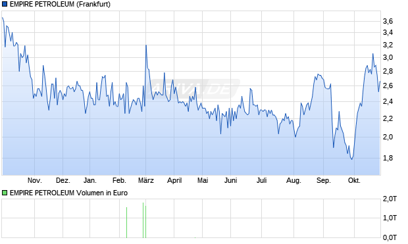Click the 2,0T volume axis value
Viewport: 408px width, 244px height.
tap(390, 199)
